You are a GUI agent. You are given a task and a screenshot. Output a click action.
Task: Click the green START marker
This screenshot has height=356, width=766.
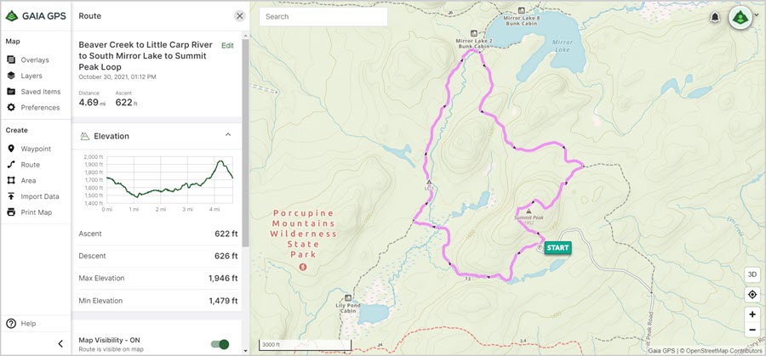click(x=557, y=248)
